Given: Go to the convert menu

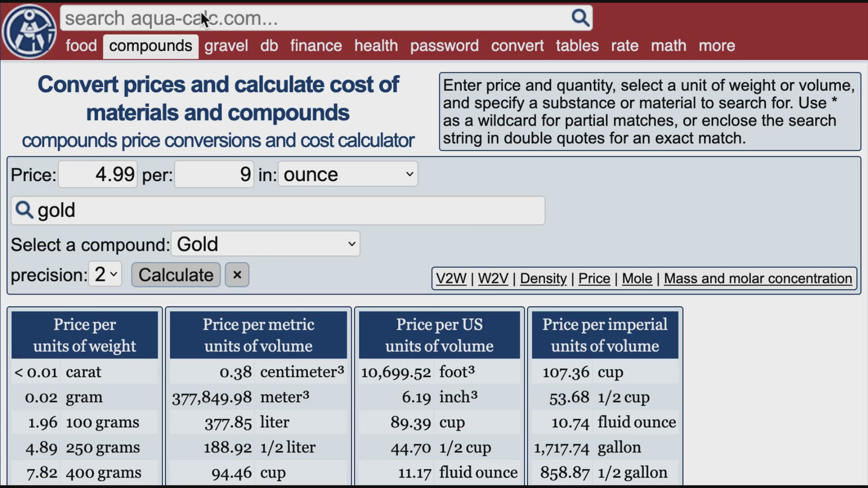Looking at the screenshot, I should coord(517,46).
